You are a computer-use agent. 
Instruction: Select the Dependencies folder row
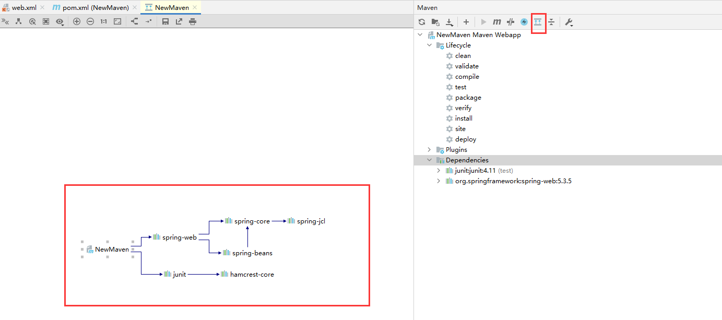click(568, 160)
